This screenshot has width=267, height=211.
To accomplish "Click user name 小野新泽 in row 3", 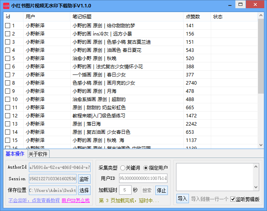I will pyautogui.click(x=35, y=42).
